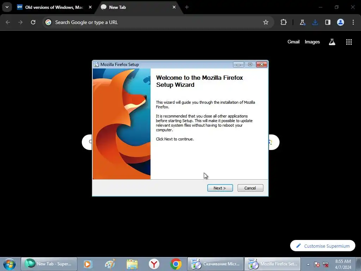Open the Extensions puzzle icon
The height and width of the screenshot is (271, 361).
pos(284,22)
